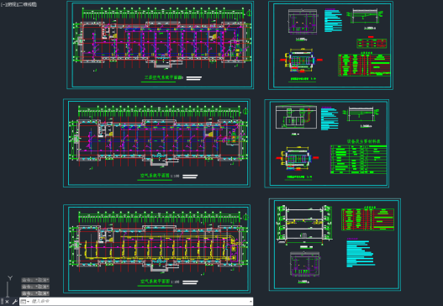Screen dimensions: 443x306
Task: Select the 设备及主要材料表 table title
Action: (x=363, y=141)
